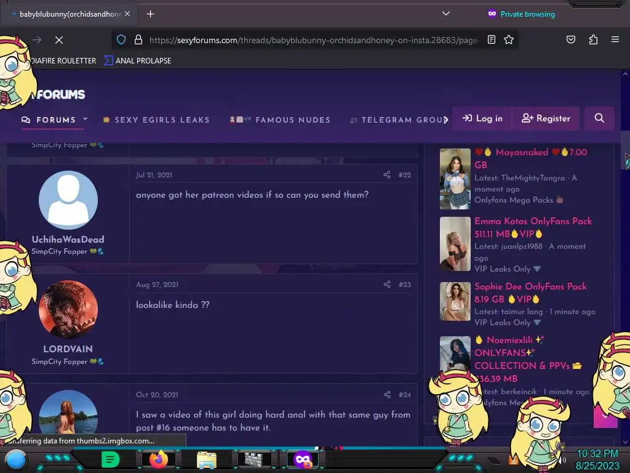This screenshot has height=473, width=630.
Task: Click the Jul 21, 2021 post date
Action: pos(154,175)
